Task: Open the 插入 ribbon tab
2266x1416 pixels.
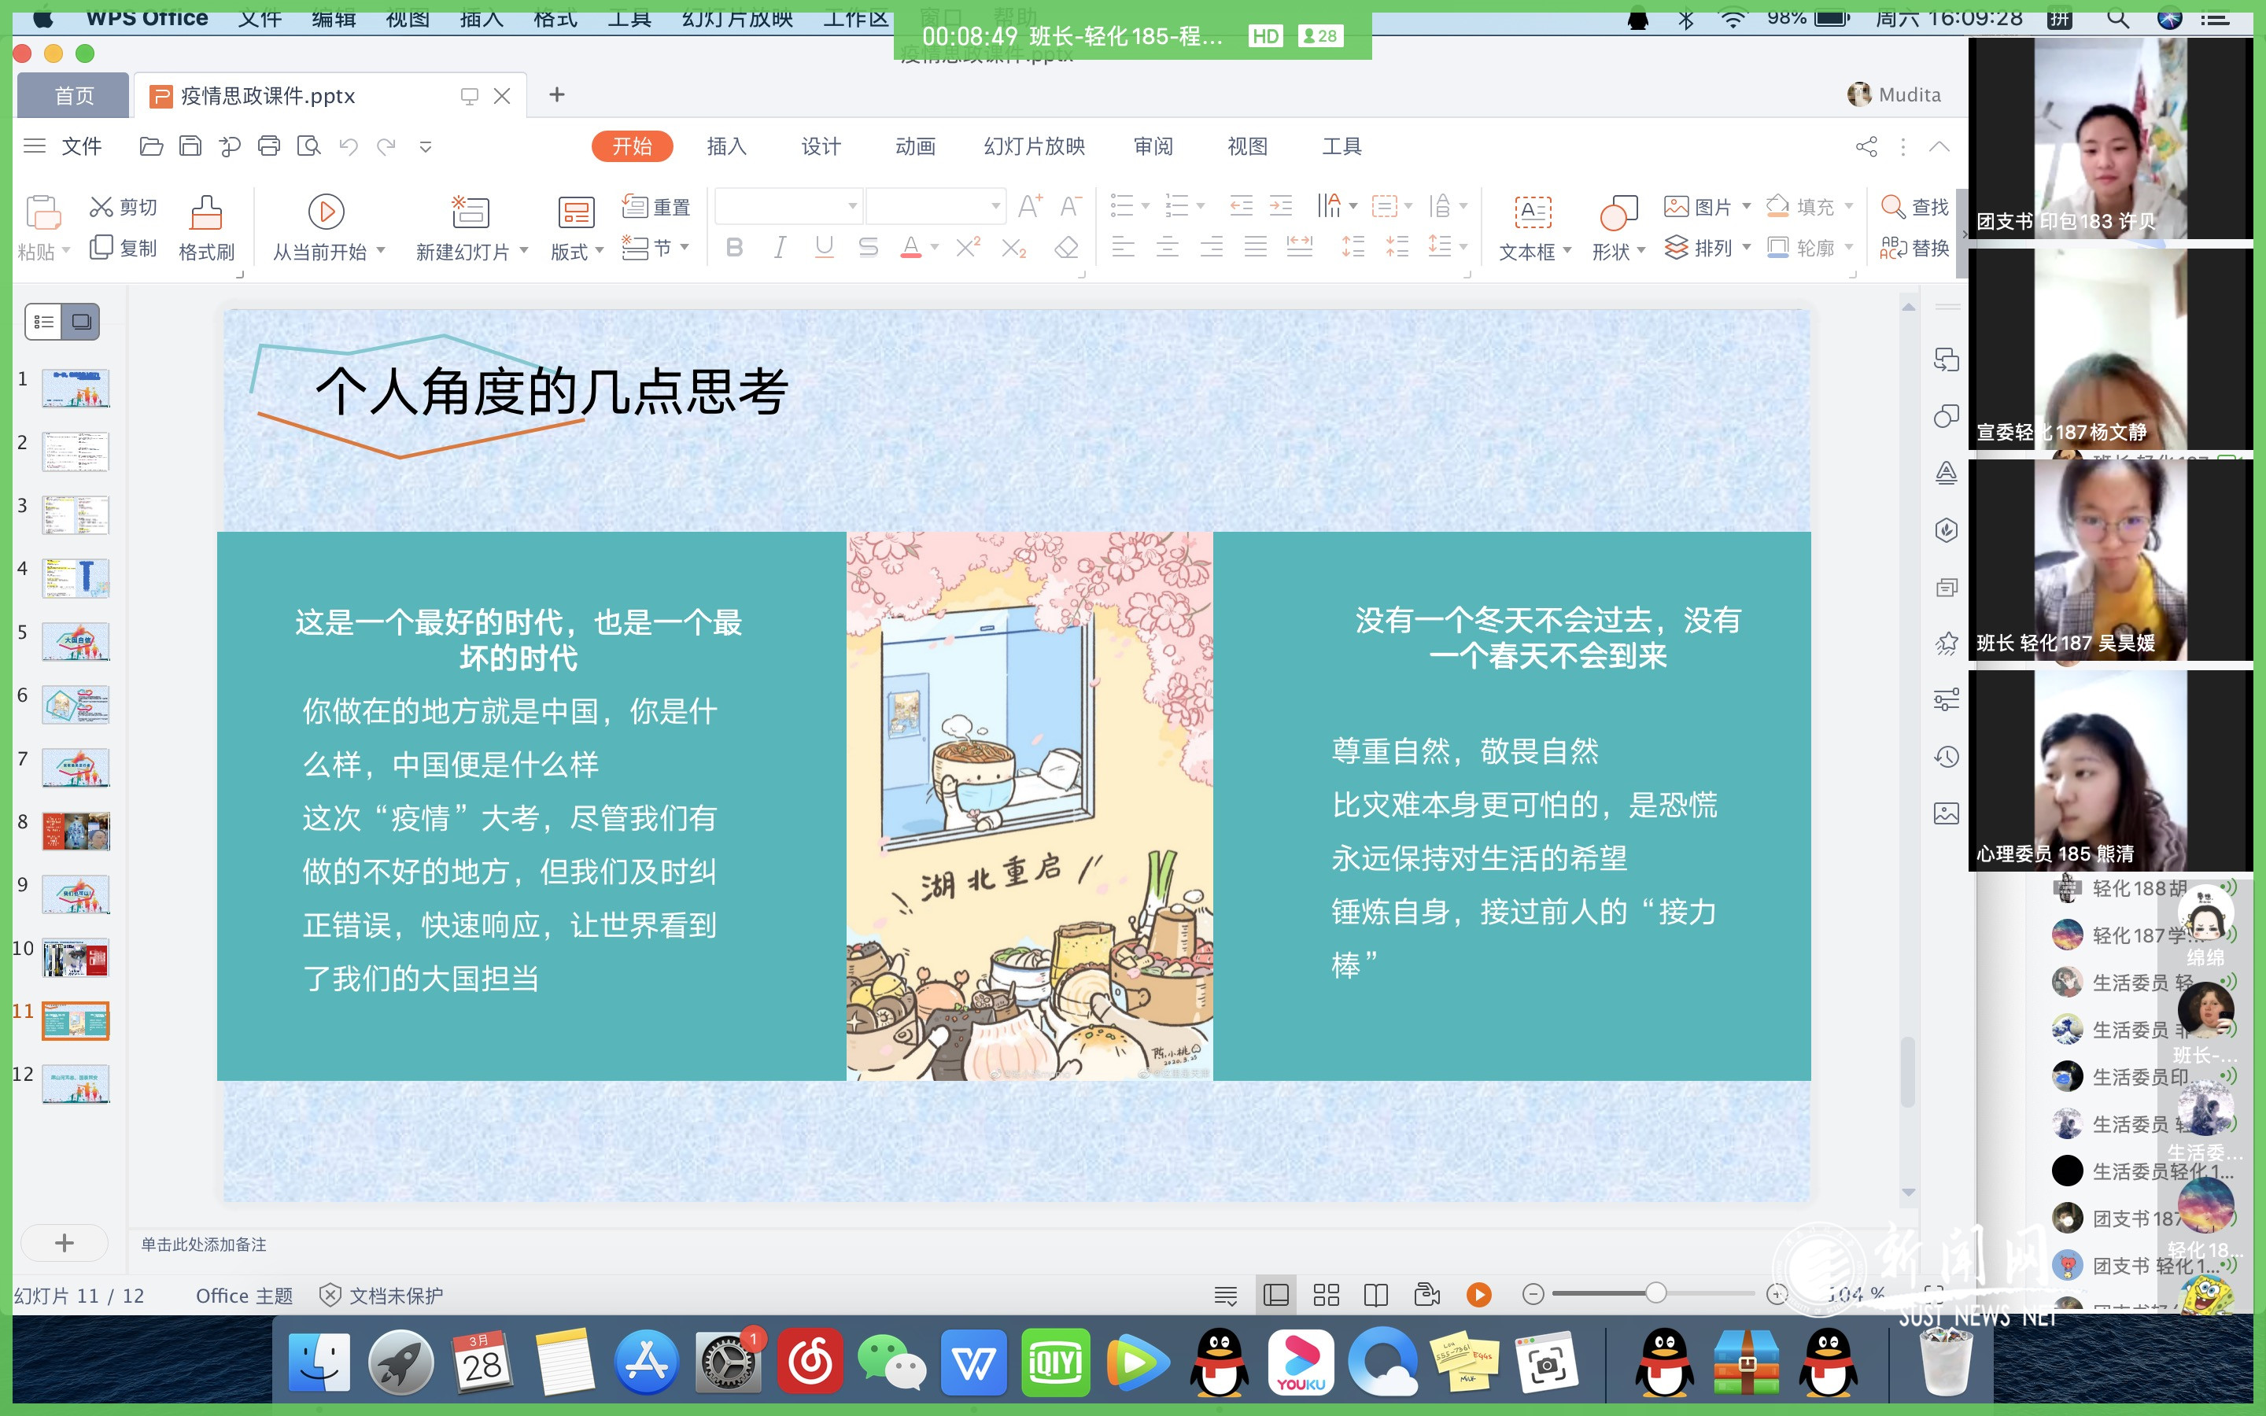Action: (x=725, y=146)
